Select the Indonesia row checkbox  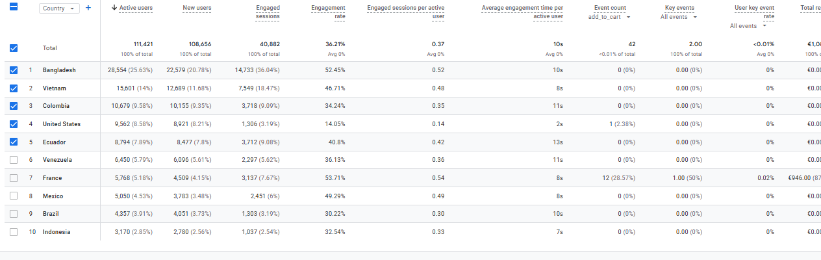pyautogui.click(x=14, y=232)
